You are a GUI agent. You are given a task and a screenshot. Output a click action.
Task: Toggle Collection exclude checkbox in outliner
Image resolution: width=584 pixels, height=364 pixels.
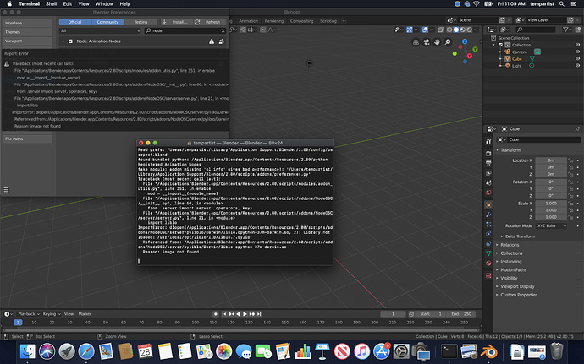[x=500, y=45]
